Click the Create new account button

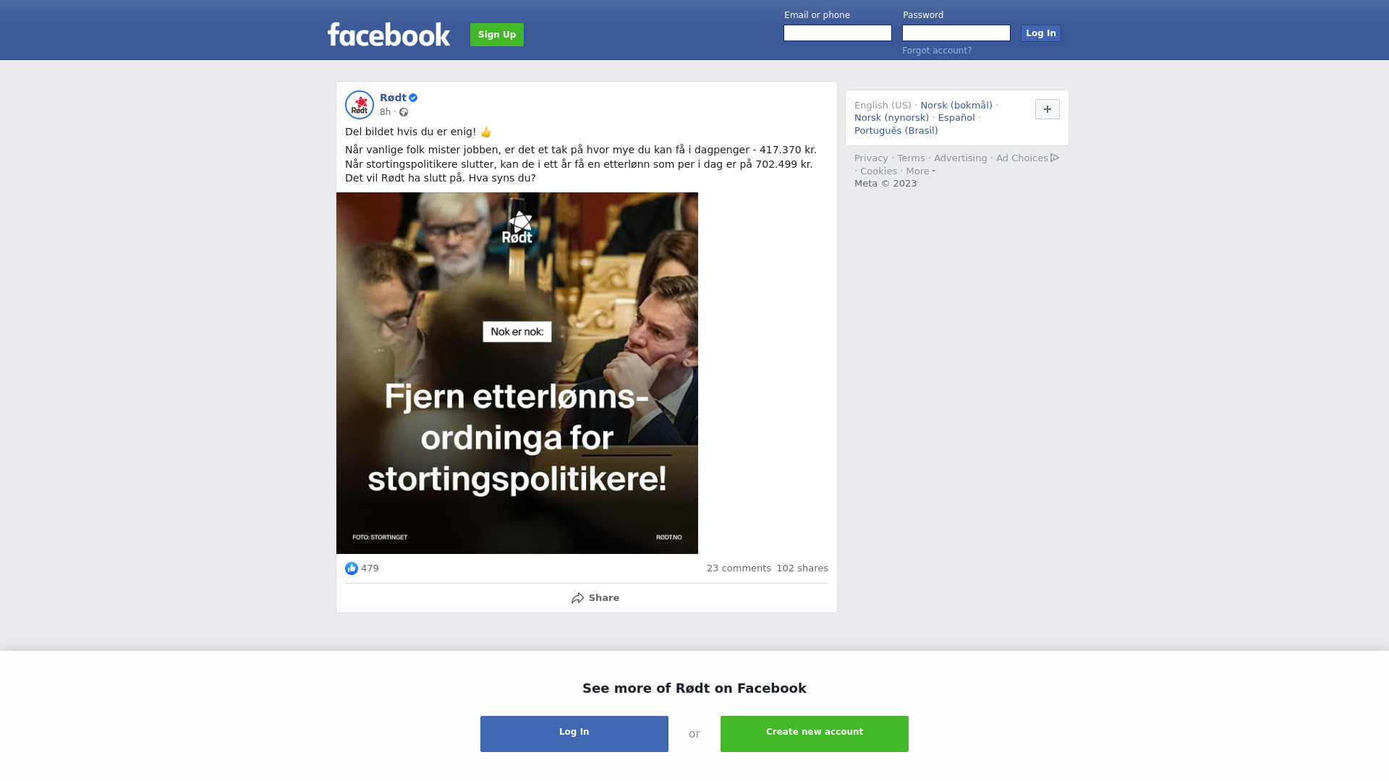pyautogui.click(x=815, y=734)
